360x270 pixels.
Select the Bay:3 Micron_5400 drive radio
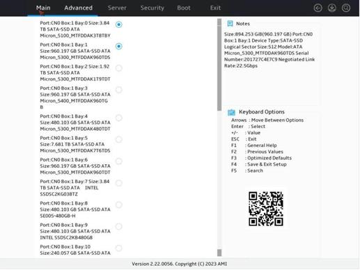tap(119, 90)
